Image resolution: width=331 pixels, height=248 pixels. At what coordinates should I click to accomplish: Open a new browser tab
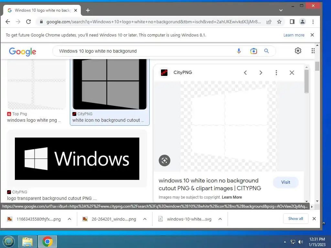pyautogui.click(x=88, y=10)
